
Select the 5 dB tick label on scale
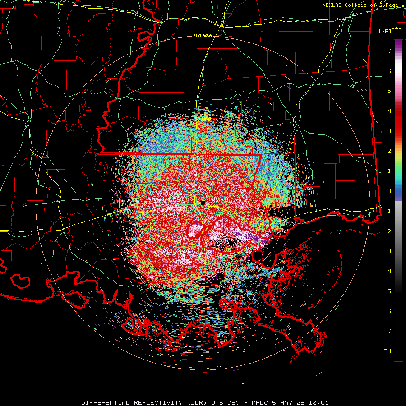389,91
